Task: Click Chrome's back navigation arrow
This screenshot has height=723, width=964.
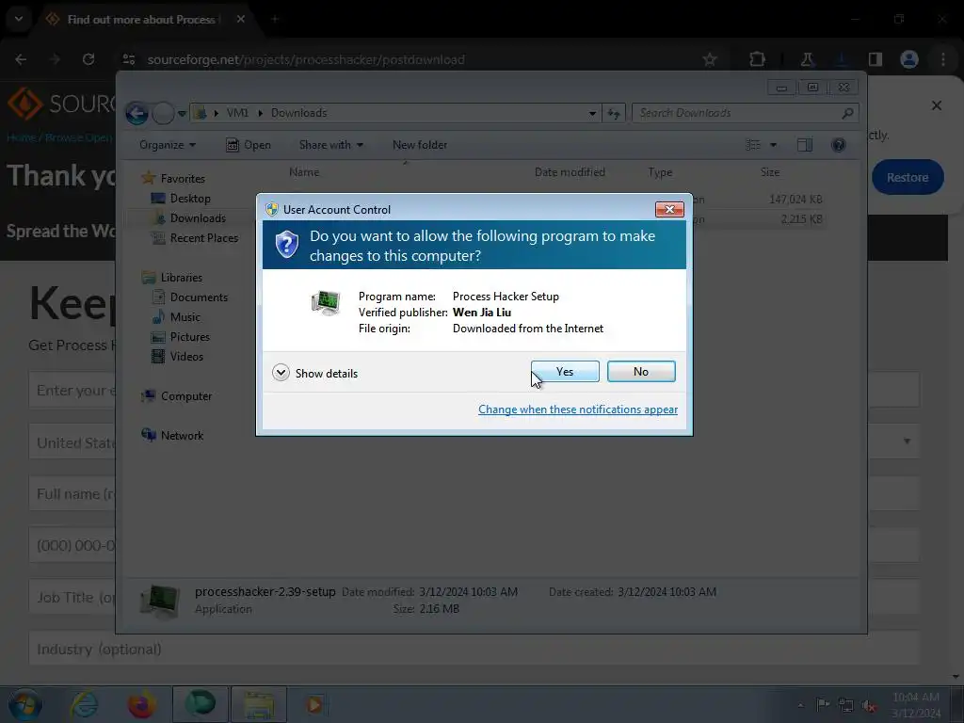Action: [21, 59]
